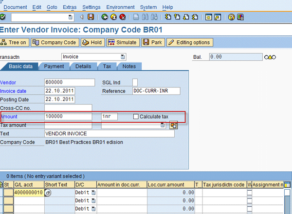Click the Previous Page icon
Image resolution: width=292 pixels, height=214 pixels.
tap(177, 17)
